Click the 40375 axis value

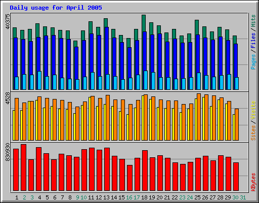[x=8, y=21]
